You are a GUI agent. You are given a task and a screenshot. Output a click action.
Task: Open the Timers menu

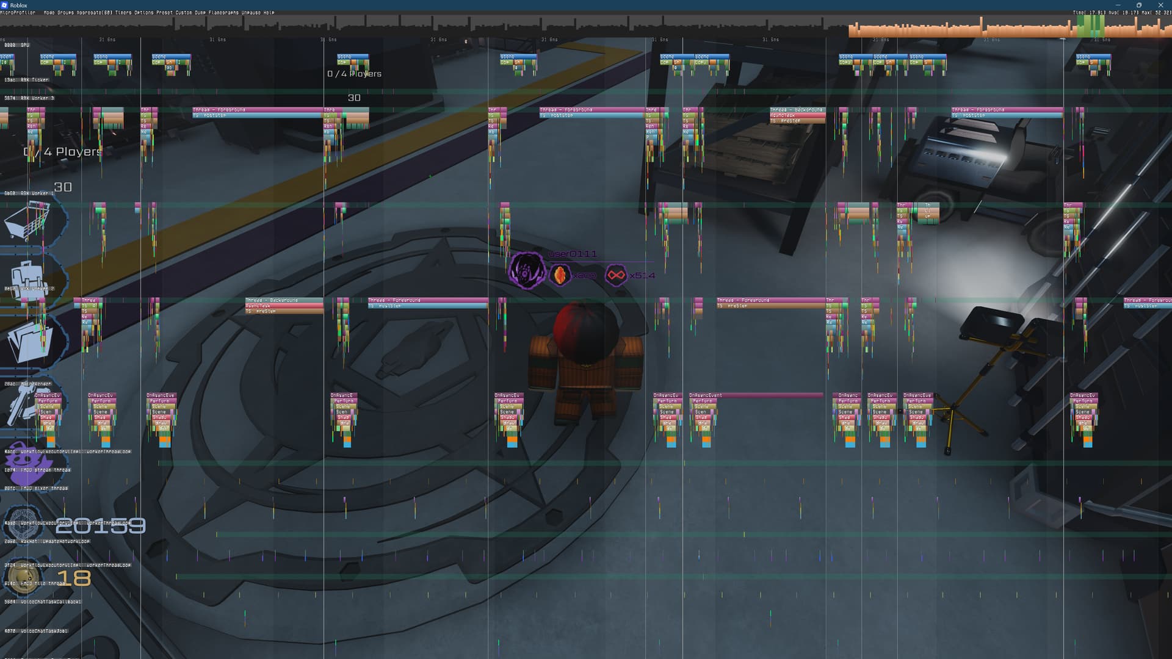(123, 12)
